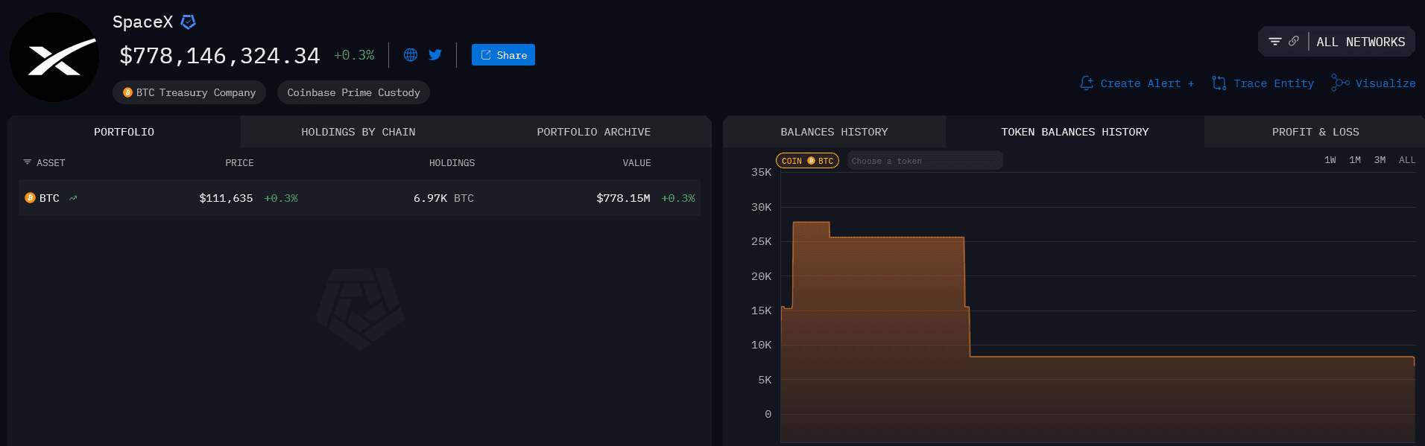The width and height of the screenshot is (1425, 446).
Task: Click the $111,635 BTC price cell
Action: [226, 198]
